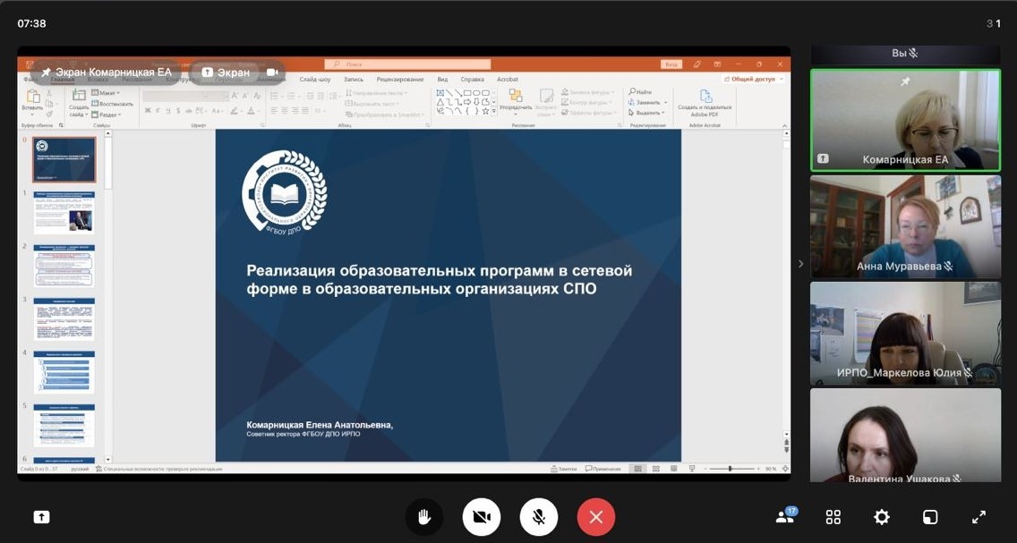The width and height of the screenshot is (1017, 543).
Task: Unmute the microphone
Action: [x=538, y=517]
